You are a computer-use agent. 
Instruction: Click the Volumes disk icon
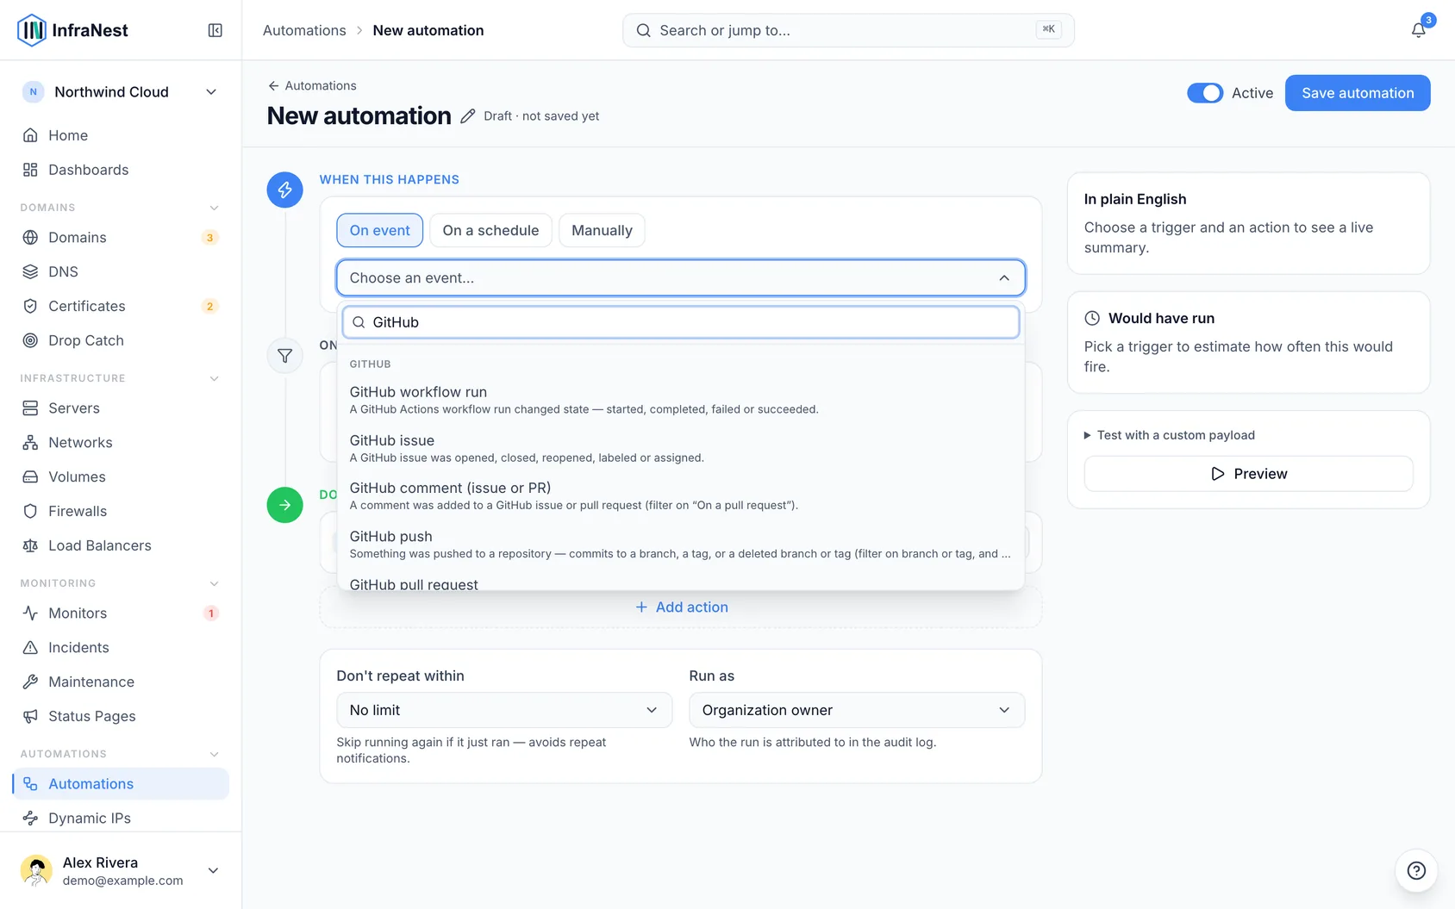[x=30, y=476]
